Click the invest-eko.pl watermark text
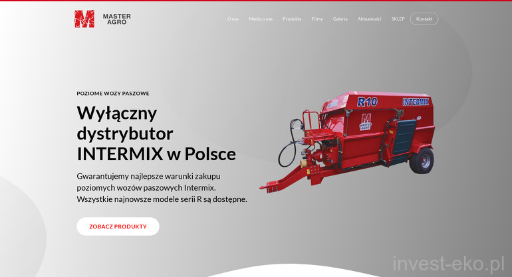Screen dimensions: 512x277 pos(448,263)
